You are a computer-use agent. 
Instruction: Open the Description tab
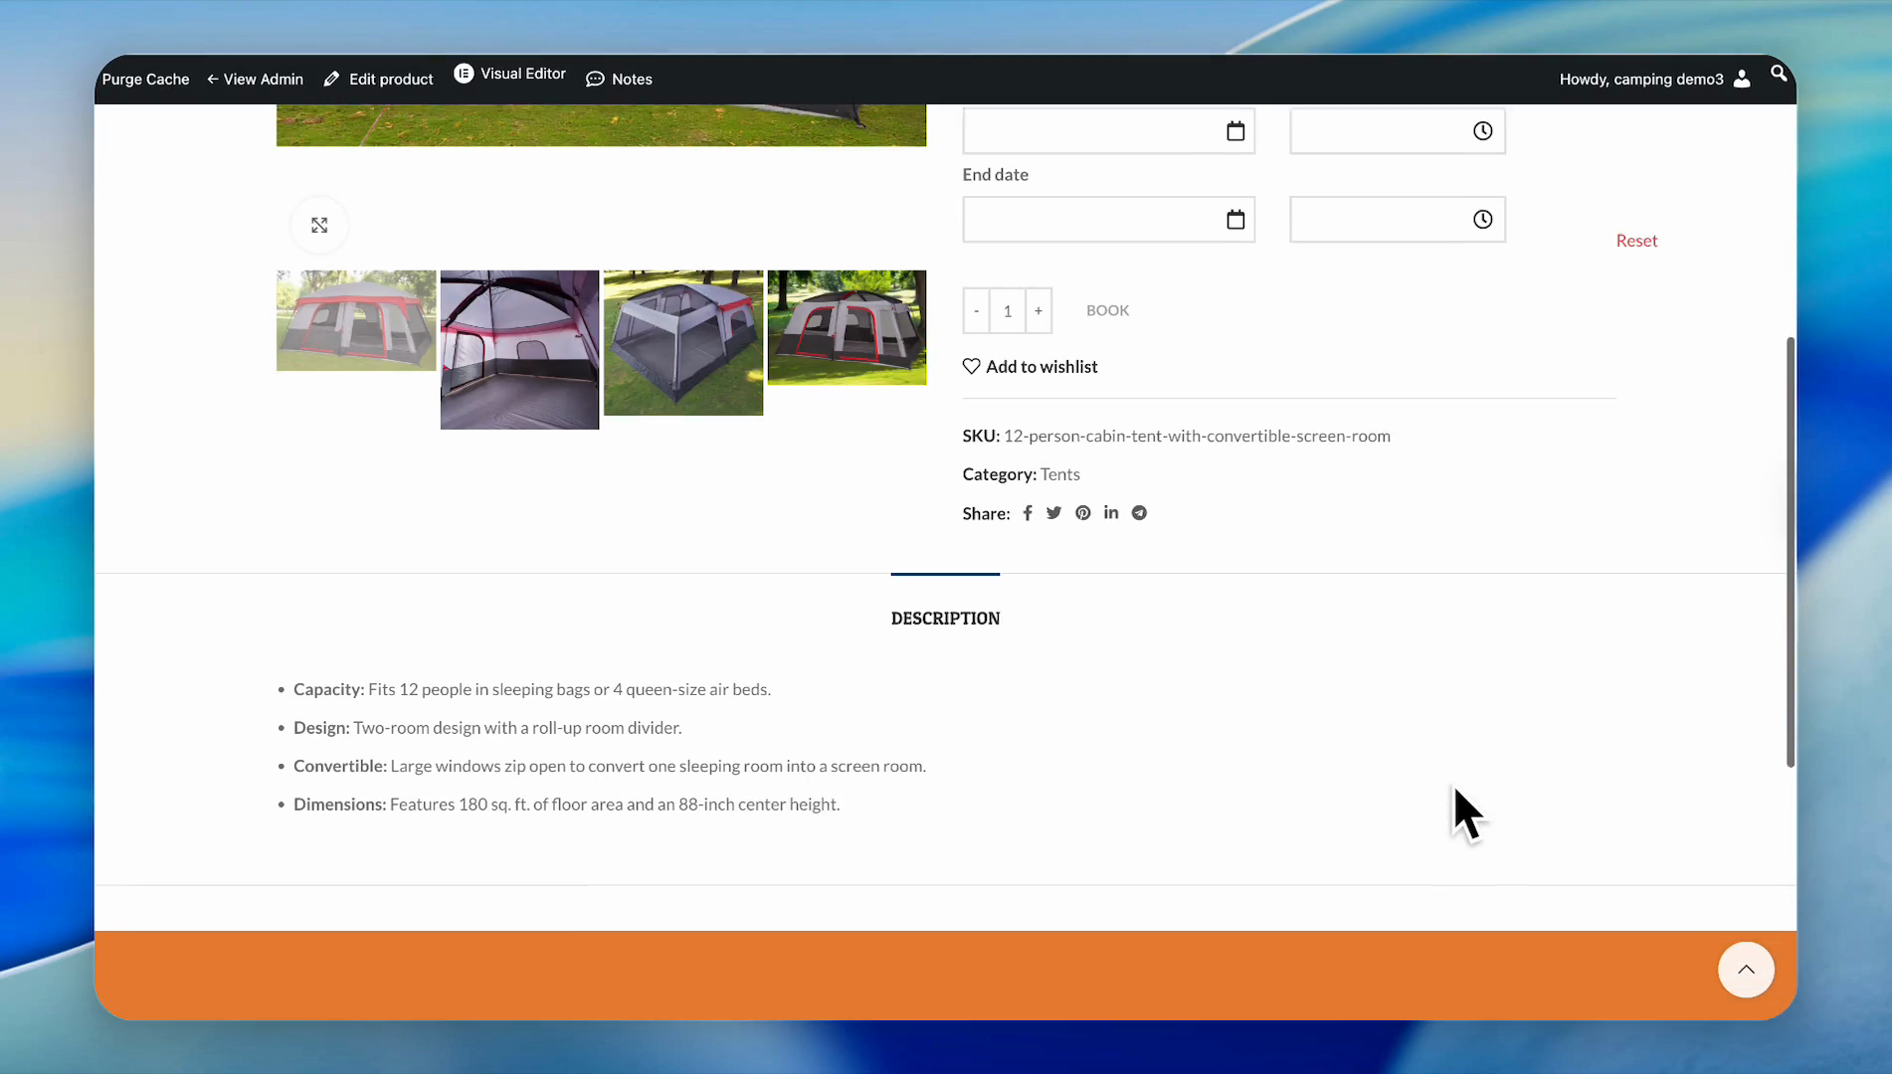pos(945,619)
